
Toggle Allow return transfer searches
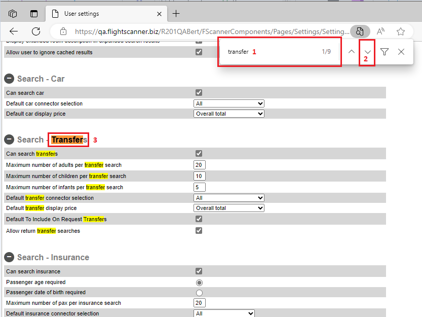[x=199, y=230]
